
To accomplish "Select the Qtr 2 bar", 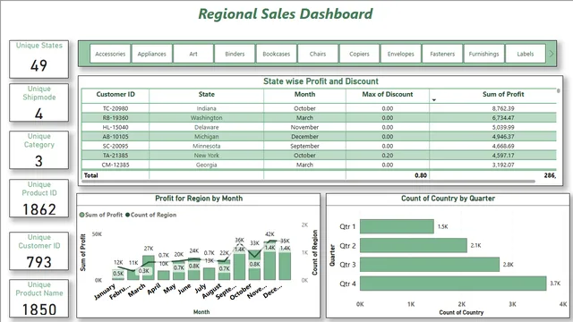I will (414, 245).
